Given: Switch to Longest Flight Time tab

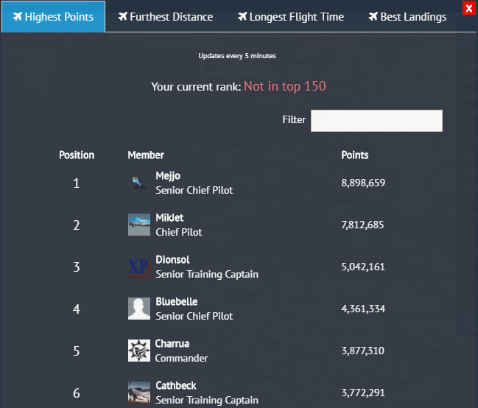Looking at the screenshot, I should (290, 17).
